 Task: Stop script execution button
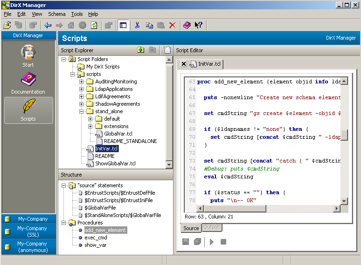(x=223, y=242)
